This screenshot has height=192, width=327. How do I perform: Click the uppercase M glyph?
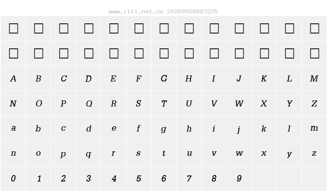coord(314,79)
